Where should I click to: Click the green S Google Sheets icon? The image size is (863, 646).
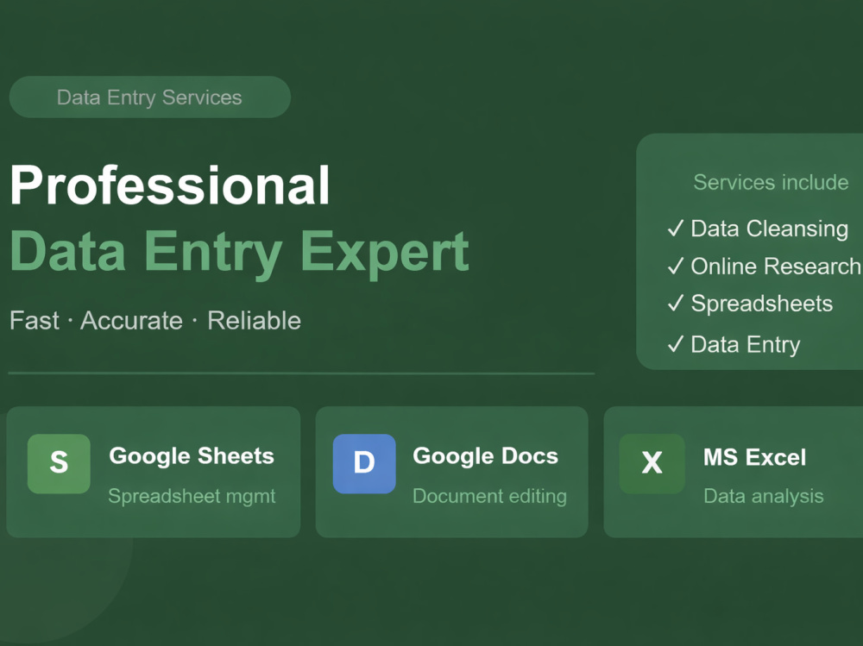pyautogui.click(x=59, y=463)
